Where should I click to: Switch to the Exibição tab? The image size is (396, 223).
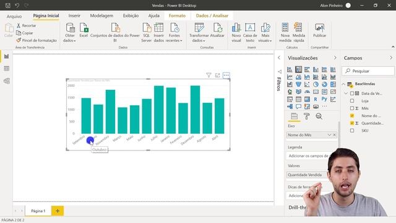pyautogui.click(x=131, y=15)
